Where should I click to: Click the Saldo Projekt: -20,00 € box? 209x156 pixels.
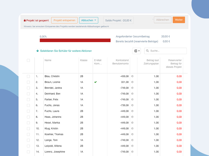point(118,20)
